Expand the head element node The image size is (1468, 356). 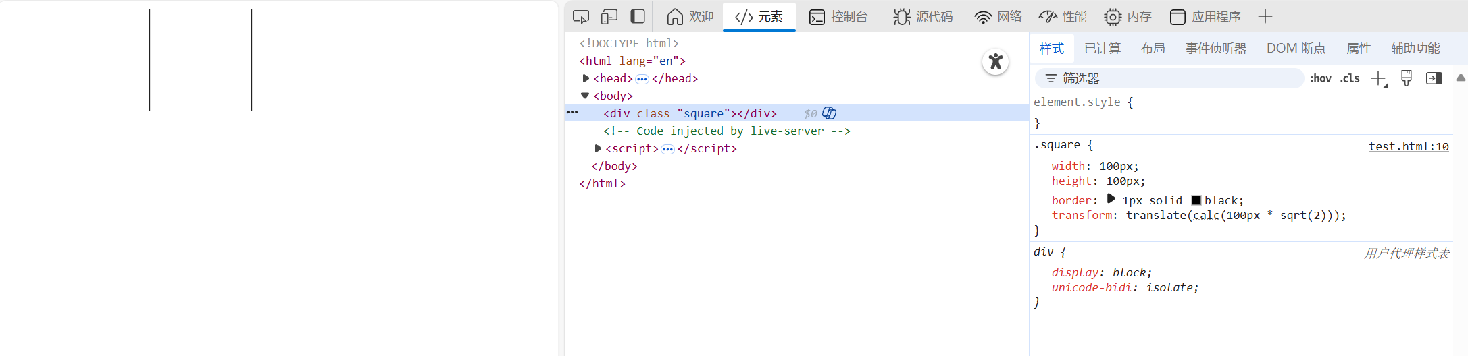pos(586,78)
